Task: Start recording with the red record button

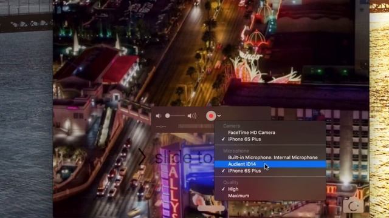Action: 211,116
